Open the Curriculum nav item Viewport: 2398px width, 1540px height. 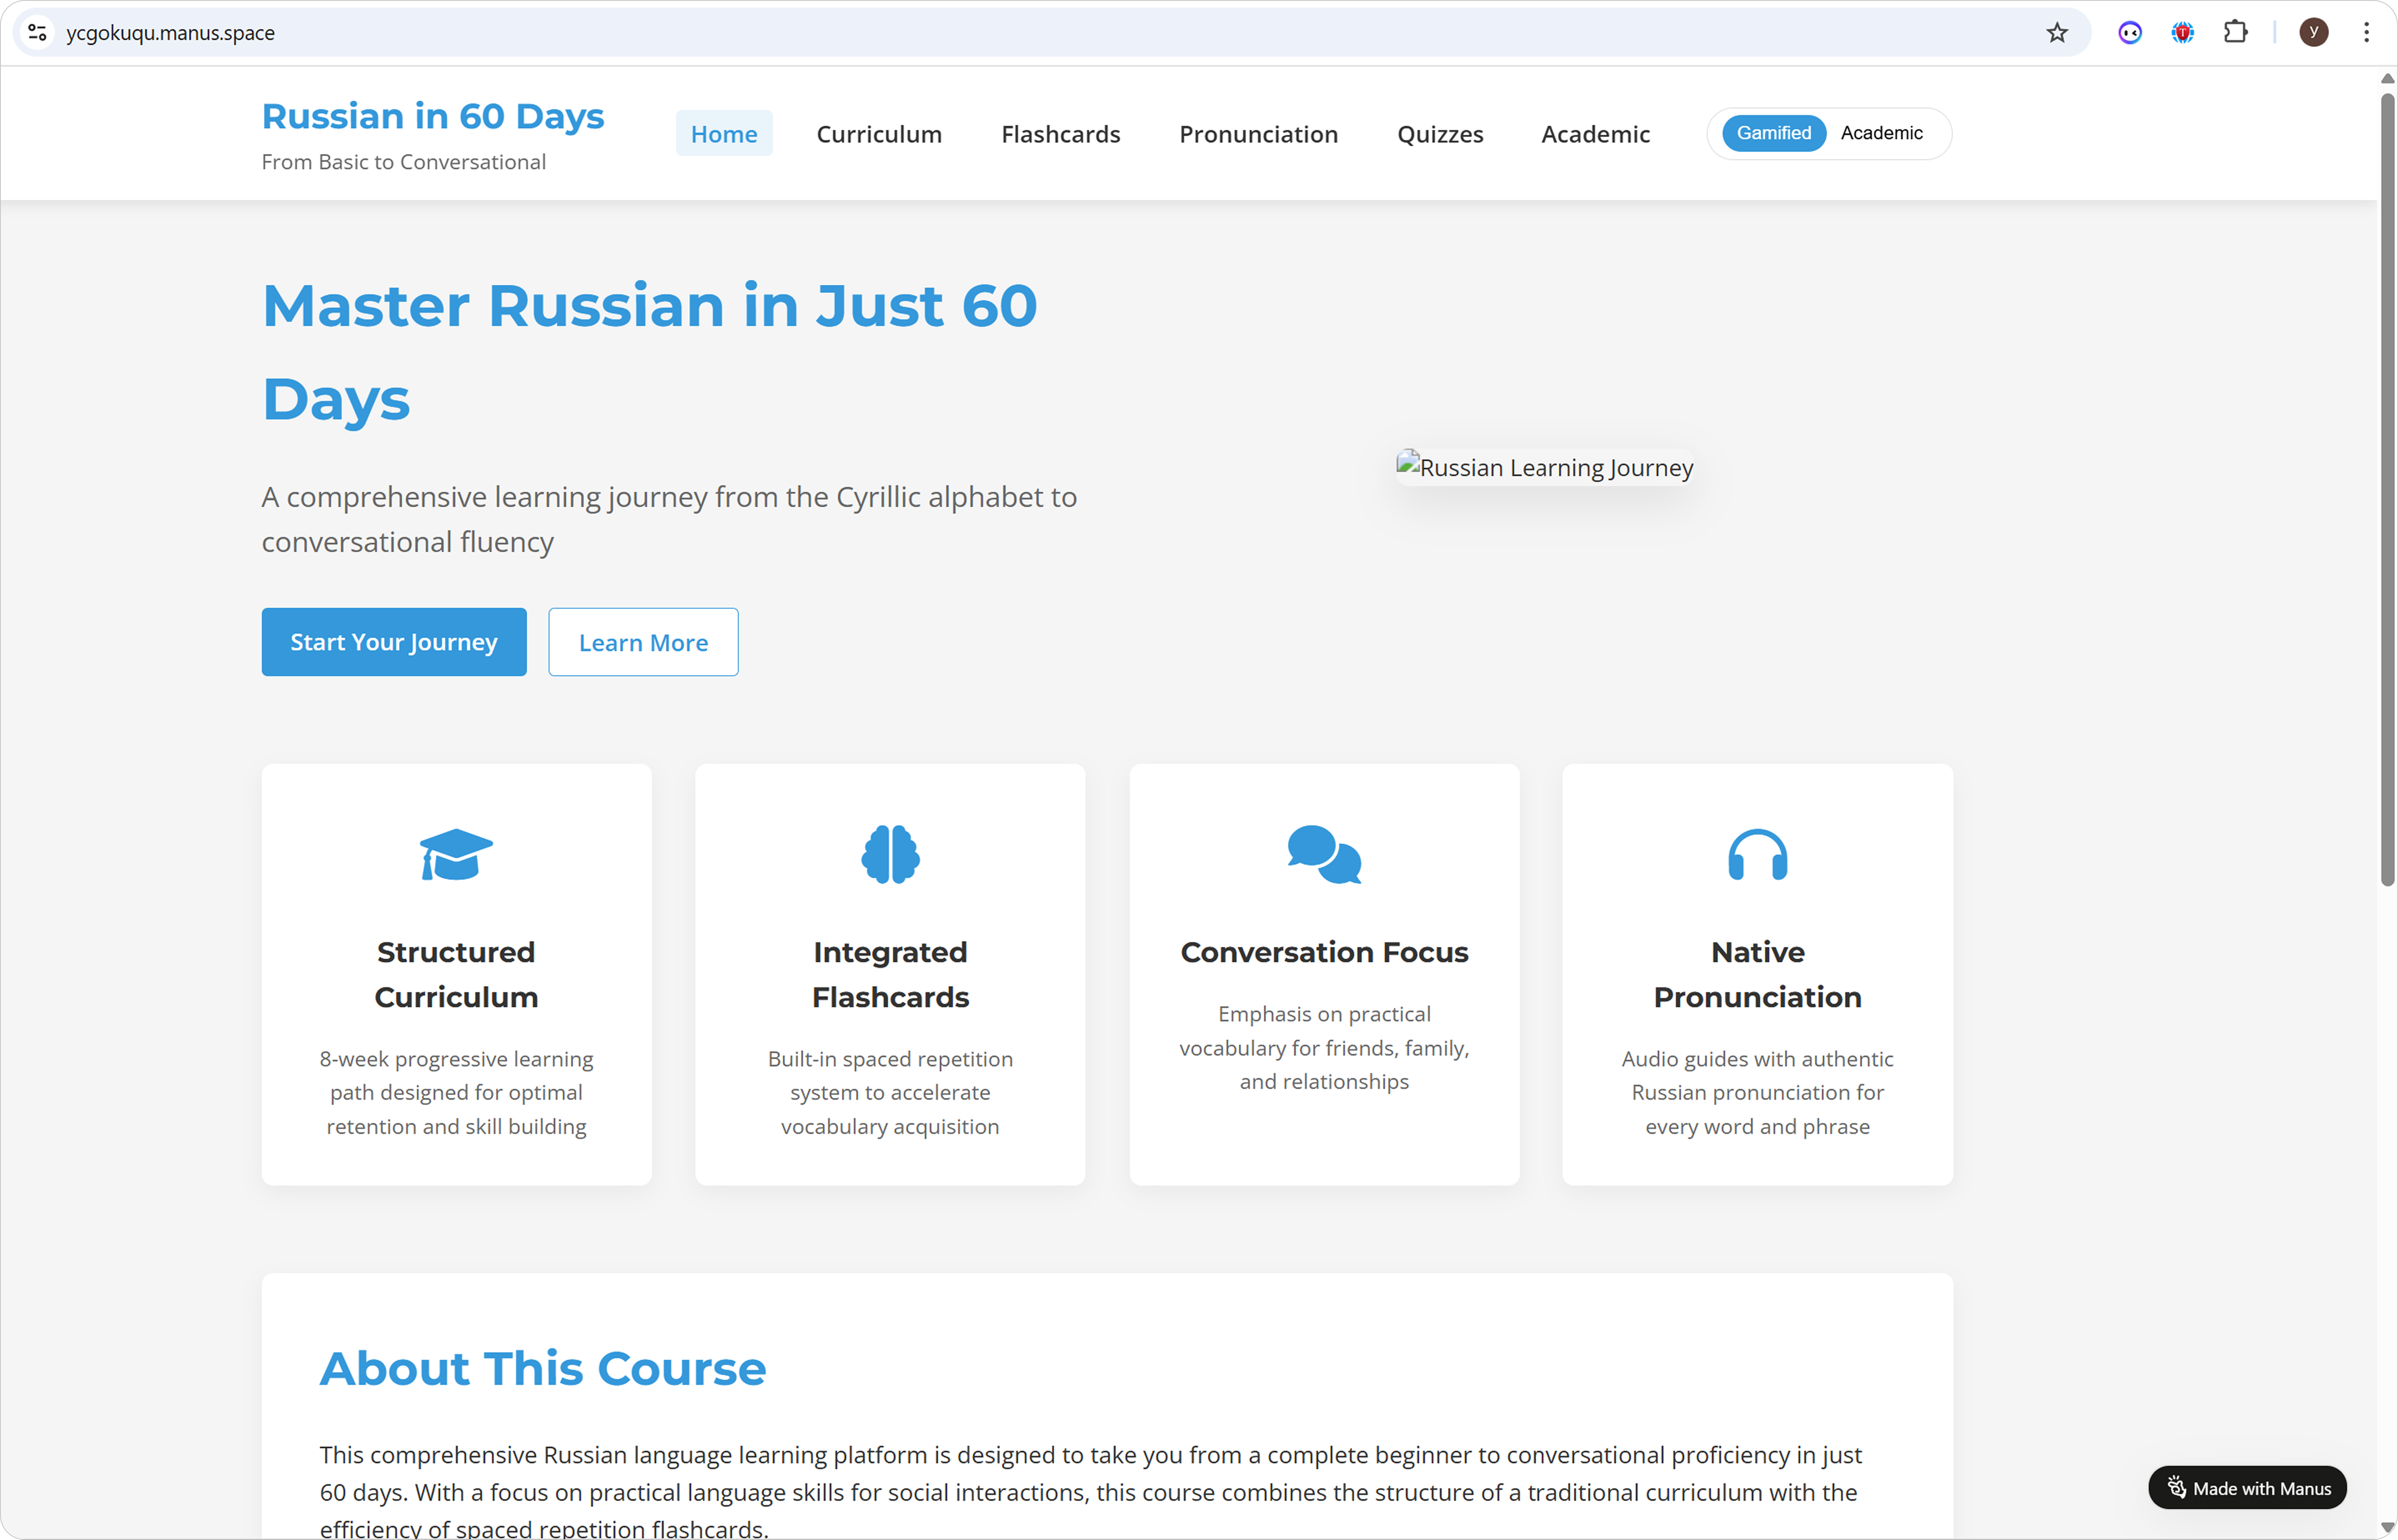coord(879,133)
